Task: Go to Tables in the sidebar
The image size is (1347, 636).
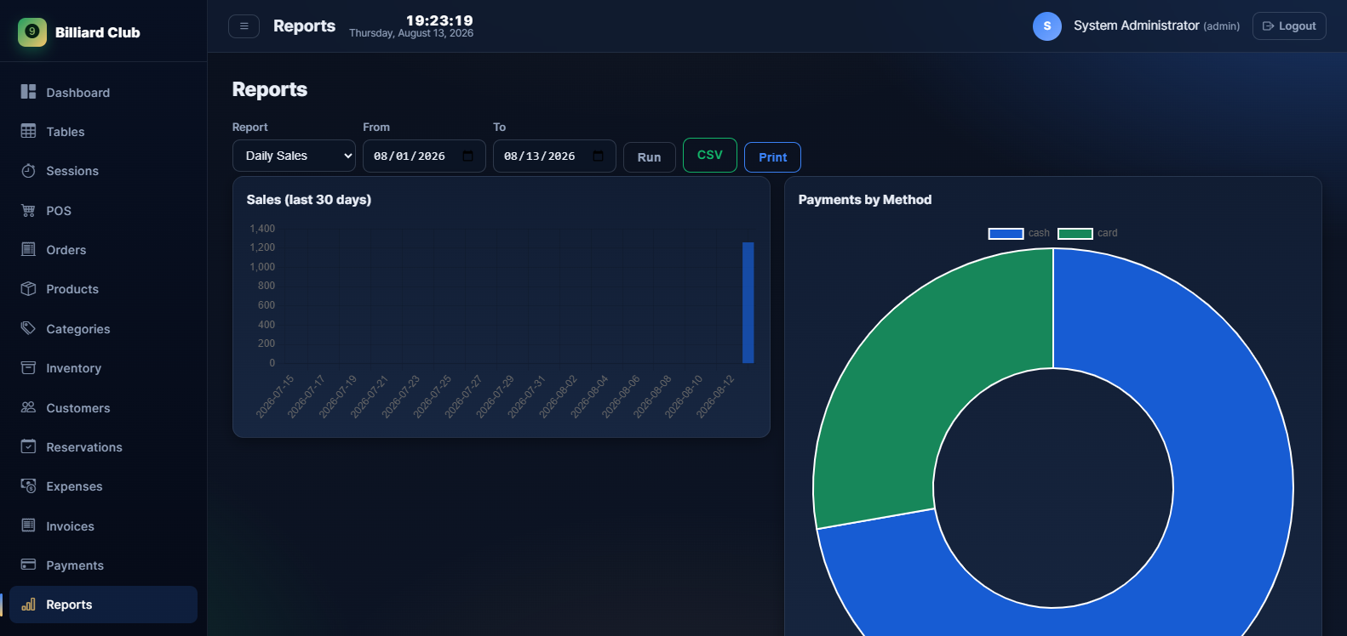Action: pos(103,131)
